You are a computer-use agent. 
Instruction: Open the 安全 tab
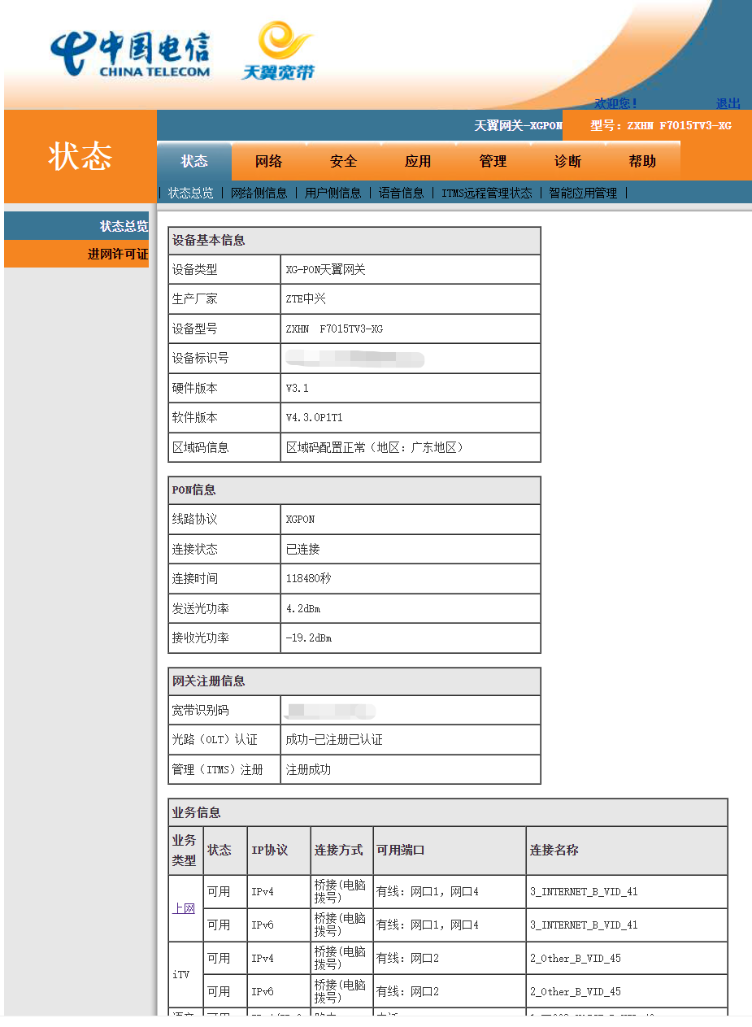point(343,161)
